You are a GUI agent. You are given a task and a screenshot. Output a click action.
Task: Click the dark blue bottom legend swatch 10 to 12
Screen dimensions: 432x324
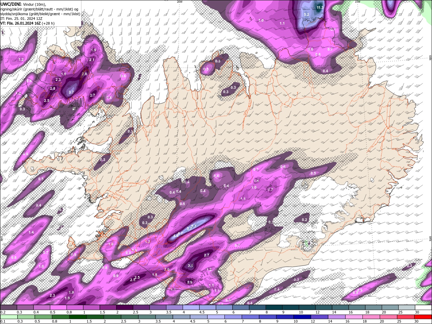(x=302, y=317)
